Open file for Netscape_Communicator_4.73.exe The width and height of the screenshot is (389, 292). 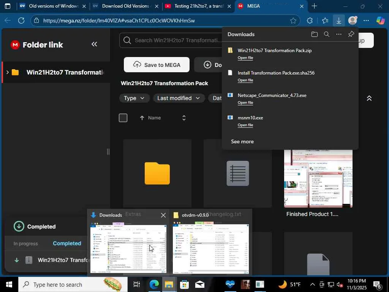point(245,103)
